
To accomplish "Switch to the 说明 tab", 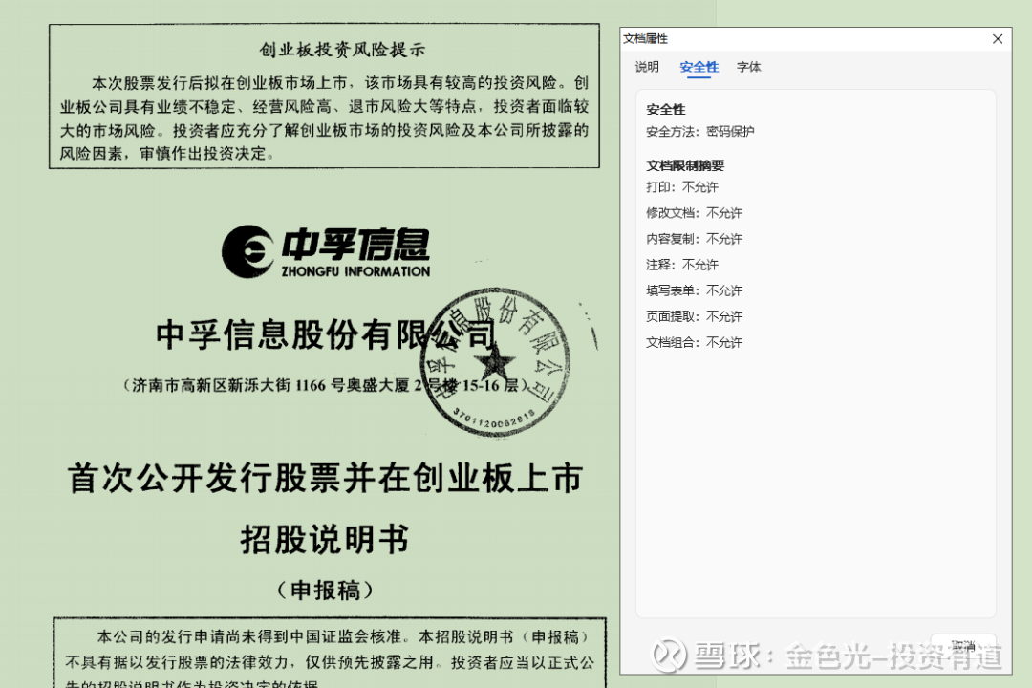I will click(647, 67).
